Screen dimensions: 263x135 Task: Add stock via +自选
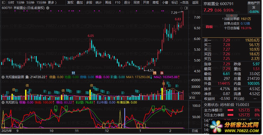184,3
